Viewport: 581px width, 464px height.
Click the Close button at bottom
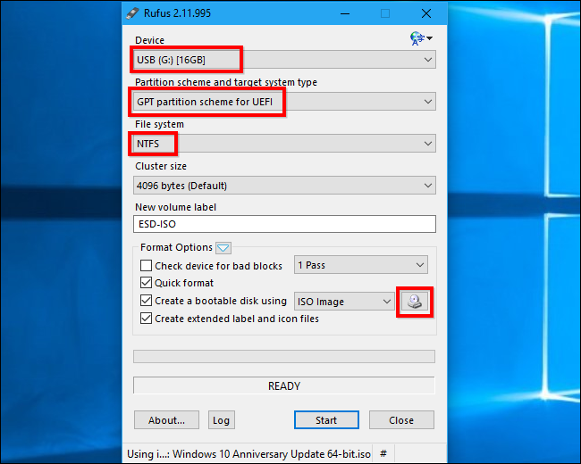[400, 420]
